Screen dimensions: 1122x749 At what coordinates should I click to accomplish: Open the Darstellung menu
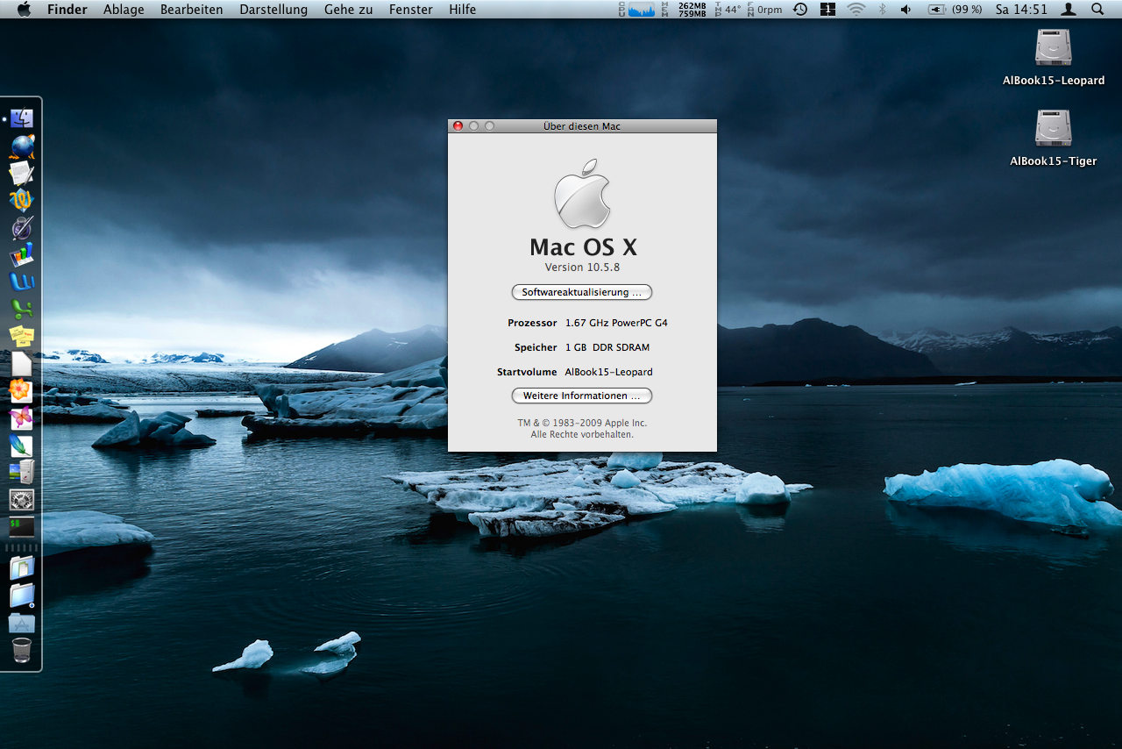273,10
